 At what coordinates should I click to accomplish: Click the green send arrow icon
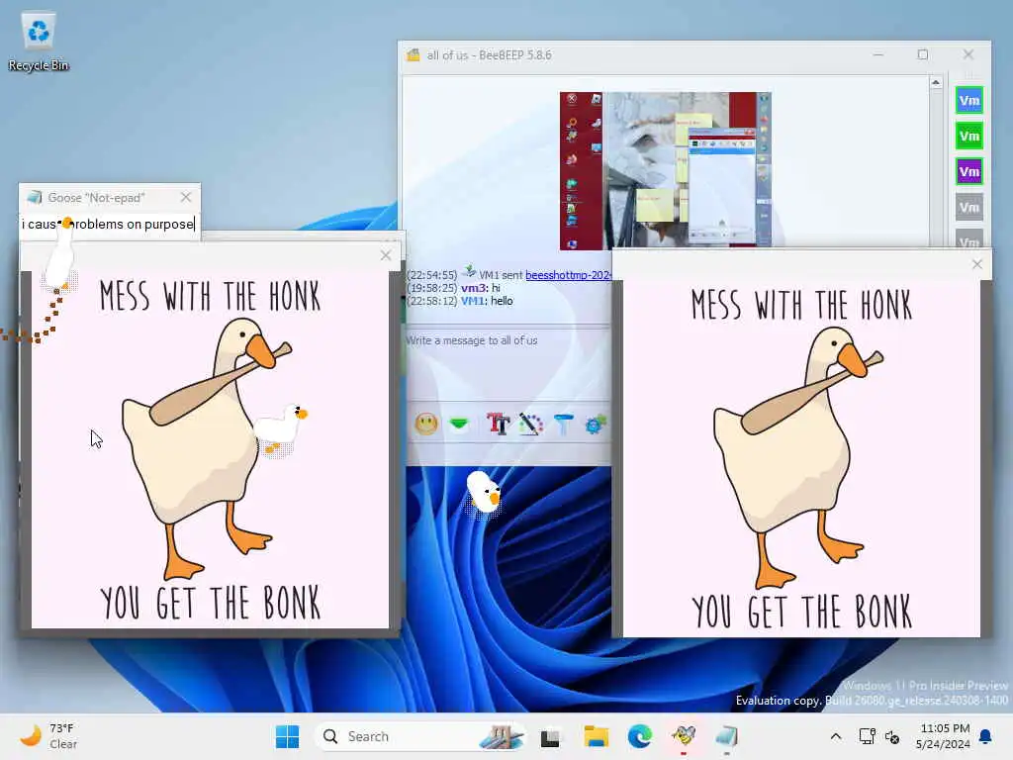coord(459,424)
